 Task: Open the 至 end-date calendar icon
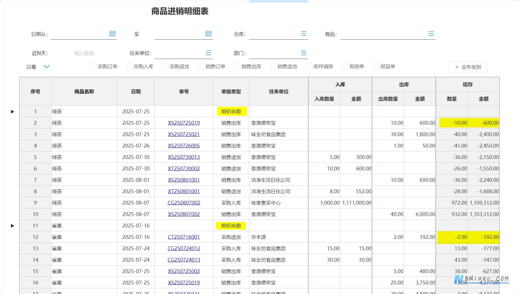click(x=208, y=33)
